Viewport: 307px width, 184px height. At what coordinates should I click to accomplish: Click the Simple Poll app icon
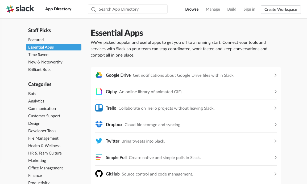tap(99, 157)
